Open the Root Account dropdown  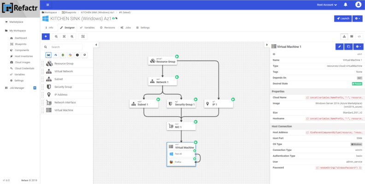pyautogui.click(x=327, y=5)
